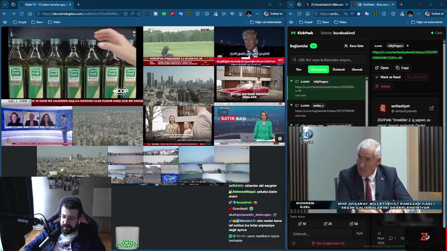Switch to the Okumak filter
The height and width of the screenshot is (251, 447).
point(357,69)
